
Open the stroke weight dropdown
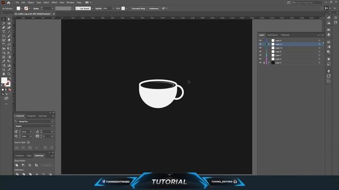(x=52, y=8)
